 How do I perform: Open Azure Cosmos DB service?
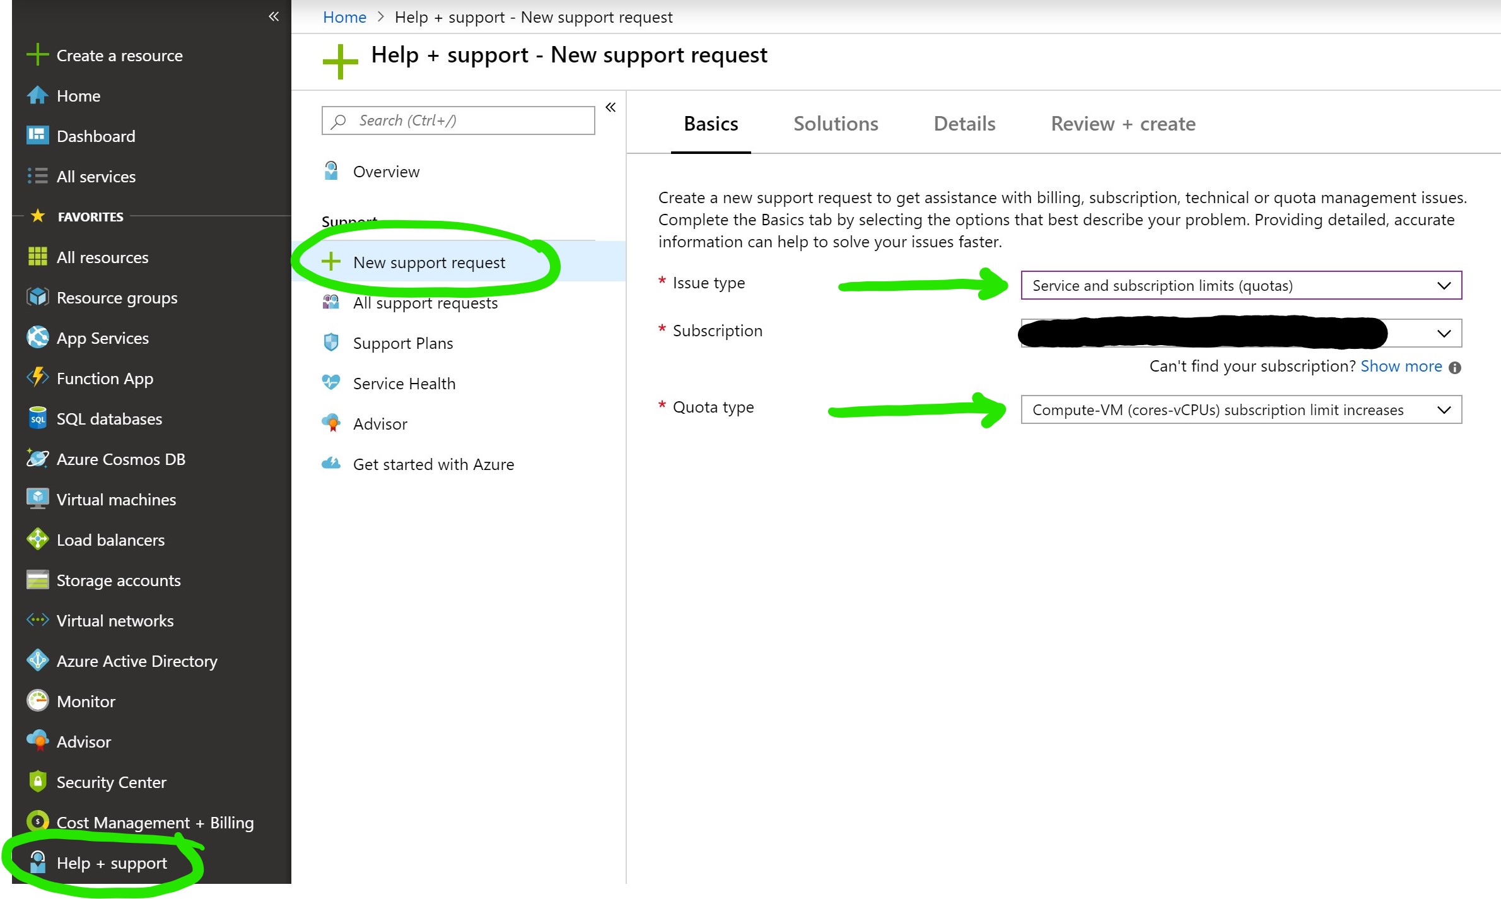click(120, 459)
